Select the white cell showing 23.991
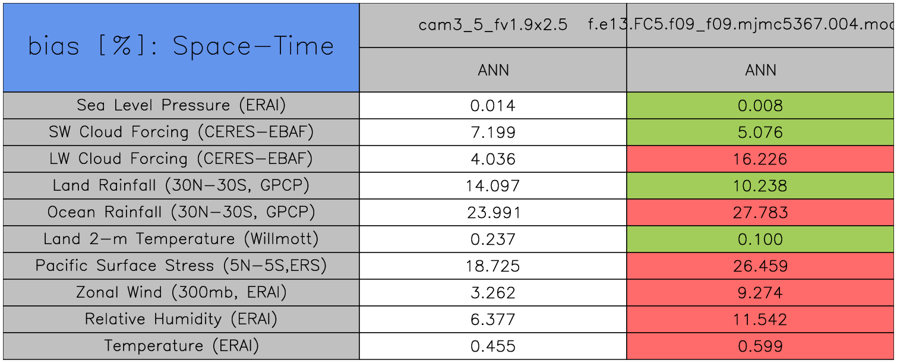 pos(492,212)
